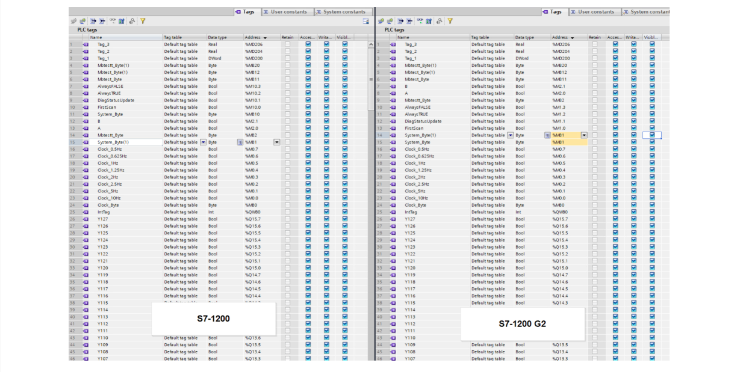Select DiagStatusUpdate name in left pane
Viewport: 737px width, 372px height.
116,100
